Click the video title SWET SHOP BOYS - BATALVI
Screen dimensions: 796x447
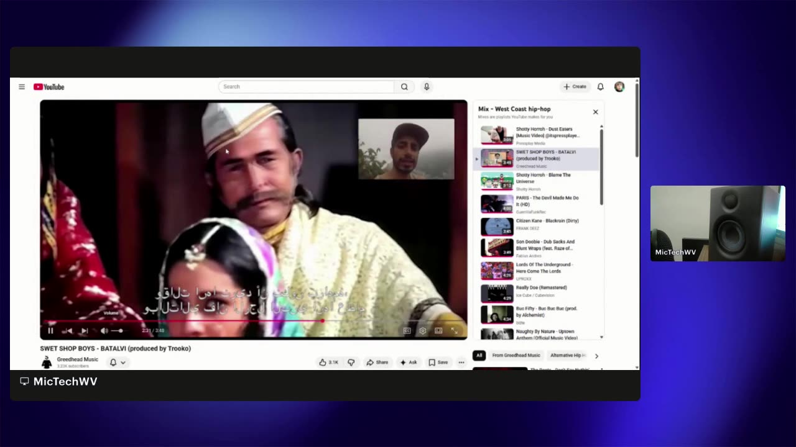coord(116,349)
